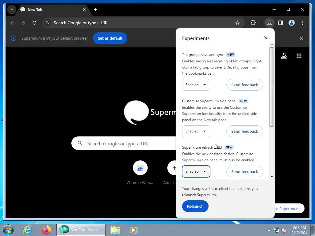The height and width of the screenshot is (236, 315).
Task: Open Tab groups save and sync dropdown
Action: [196, 85]
